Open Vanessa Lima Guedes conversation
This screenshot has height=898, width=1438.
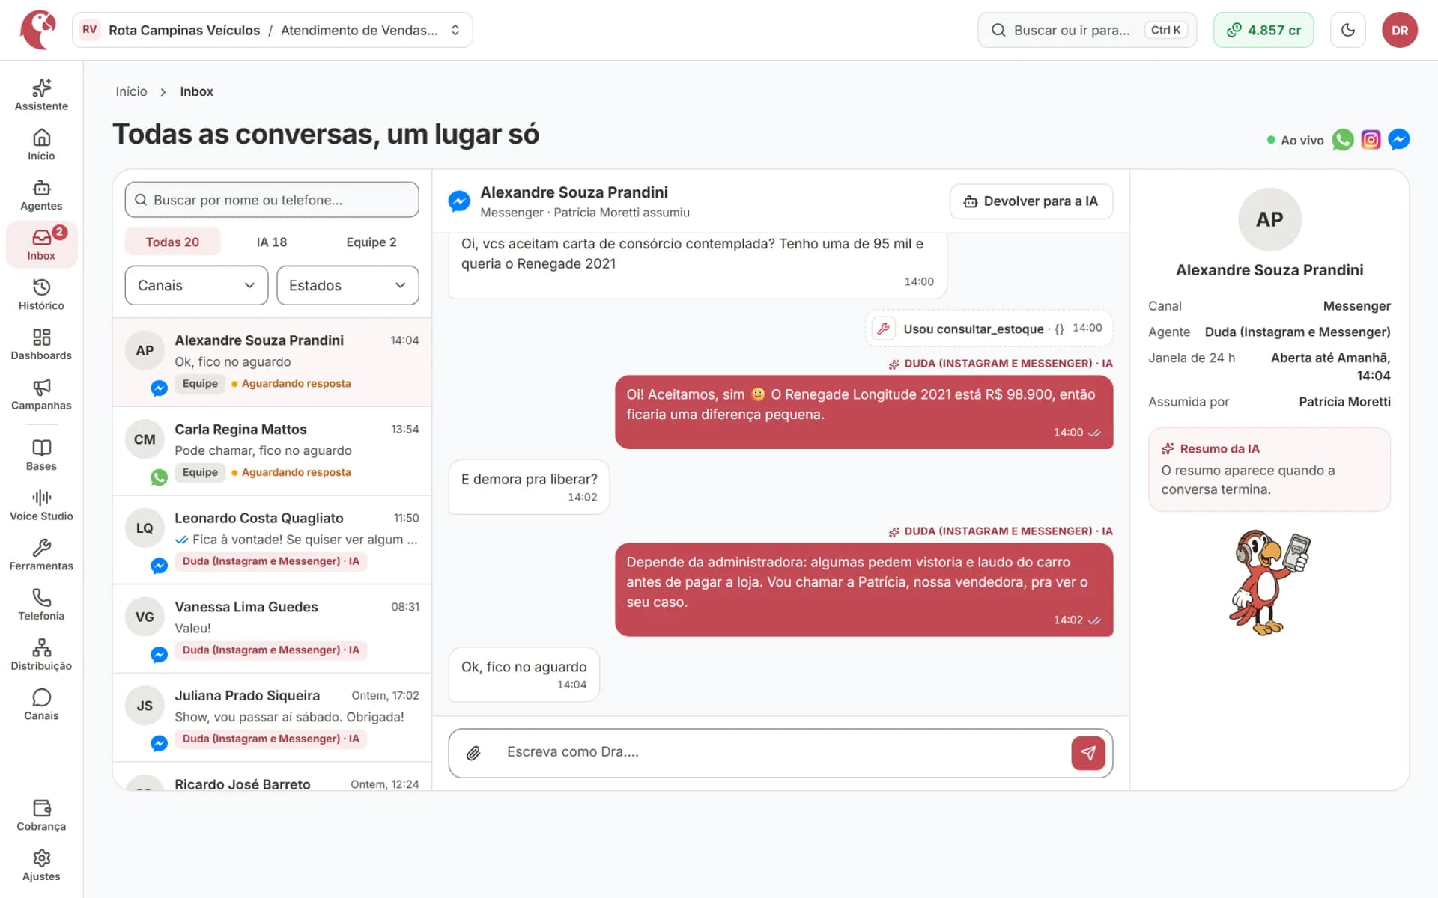272,629
